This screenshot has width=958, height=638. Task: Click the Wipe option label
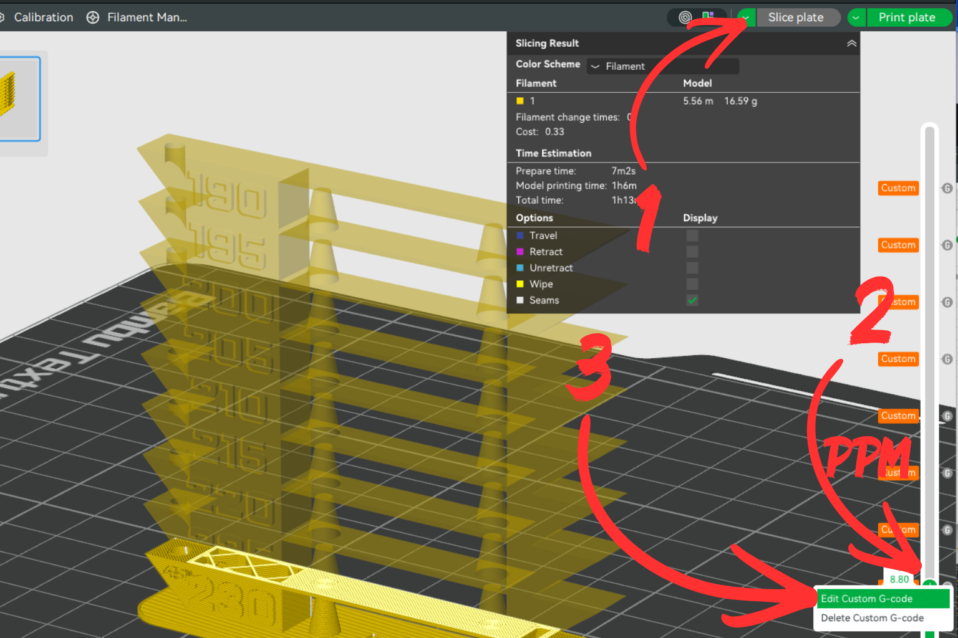[x=541, y=284]
